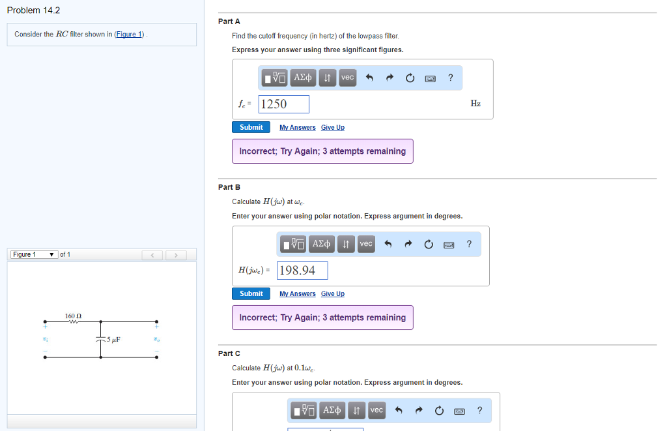View My Answers for Part A
The width and height of the screenshot is (667, 431).
[297, 127]
